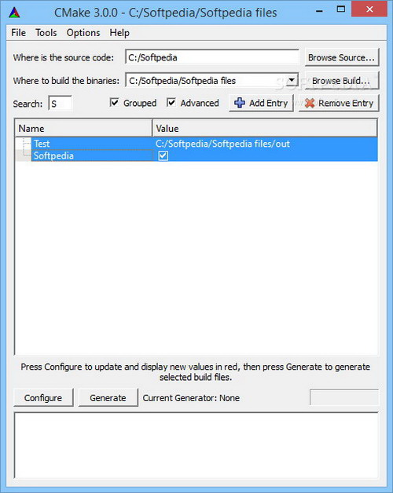
Task: Open the Tools menu
Action: [x=46, y=33]
